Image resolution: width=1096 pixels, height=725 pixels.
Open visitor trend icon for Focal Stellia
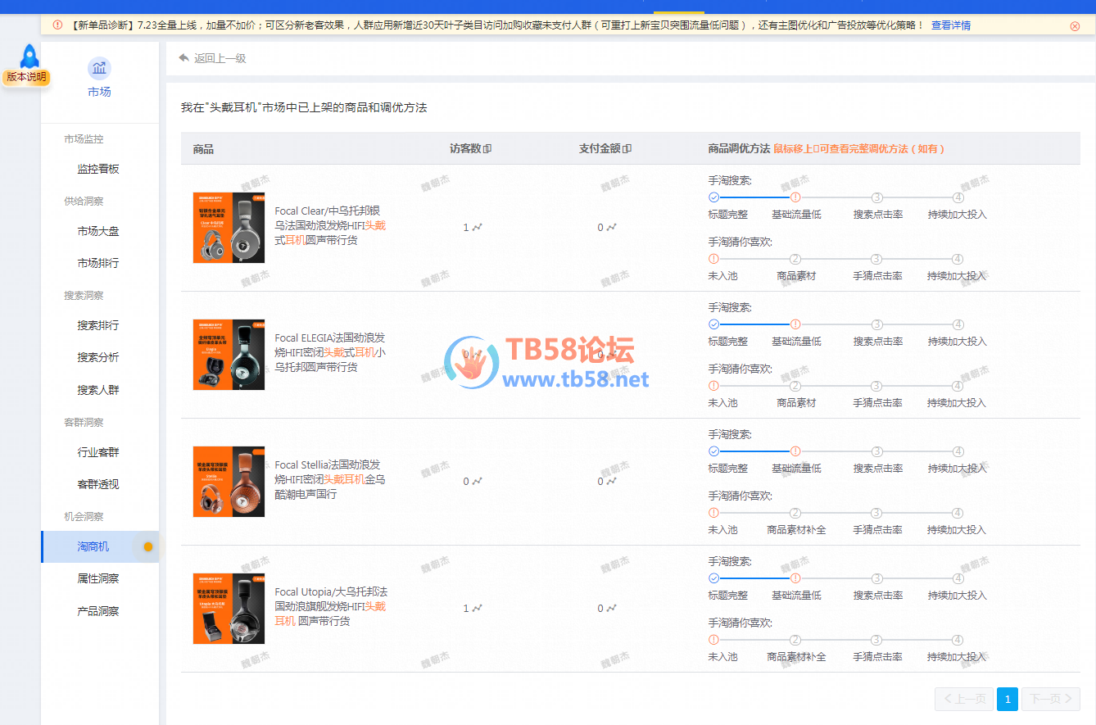point(477,482)
